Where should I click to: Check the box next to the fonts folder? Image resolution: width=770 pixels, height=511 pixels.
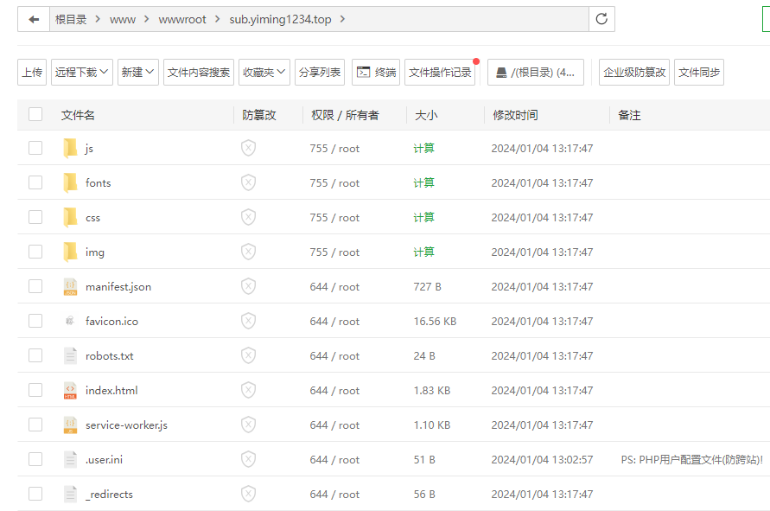click(35, 182)
